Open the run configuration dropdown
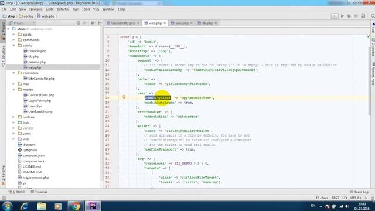Image resolution: width=375 pixels, height=211 pixels. (x=335, y=16)
